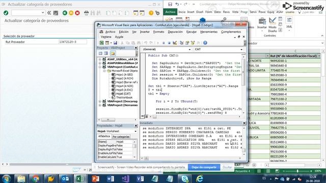
Task: Click the SAP save diskette icon
Action: click(56, 13)
